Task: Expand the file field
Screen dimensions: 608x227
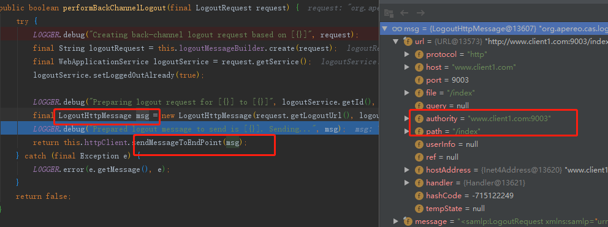Action: coord(407,93)
